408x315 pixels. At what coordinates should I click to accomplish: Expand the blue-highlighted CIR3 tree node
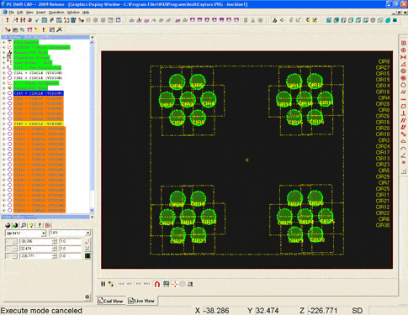pos(3,93)
